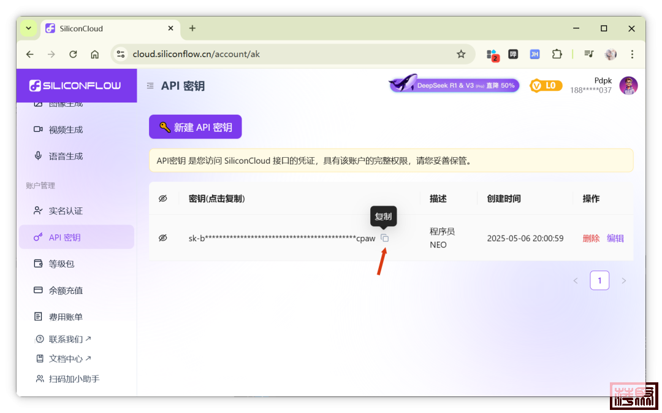Toggle key visibility in the sk-b row
662x413 pixels.
point(163,238)
